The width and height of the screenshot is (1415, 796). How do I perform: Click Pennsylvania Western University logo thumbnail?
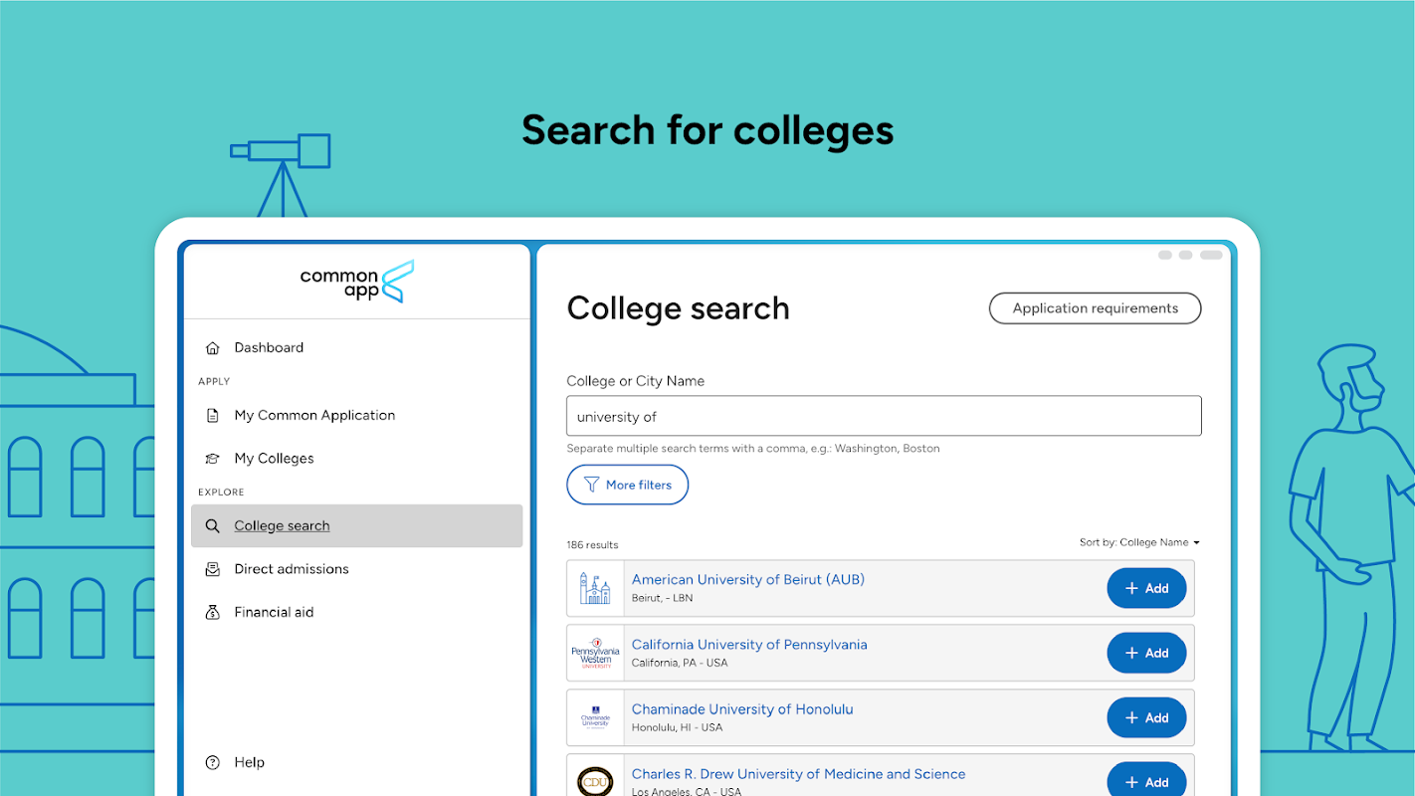[x=595, y=653]
